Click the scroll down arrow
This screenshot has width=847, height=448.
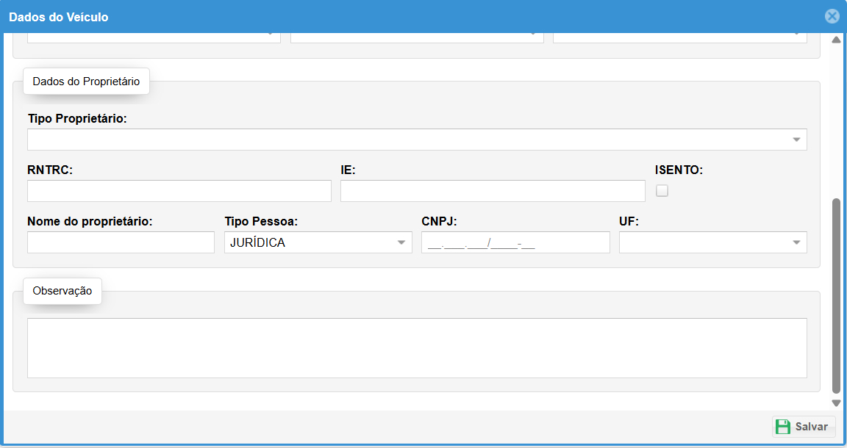(836, 402)
